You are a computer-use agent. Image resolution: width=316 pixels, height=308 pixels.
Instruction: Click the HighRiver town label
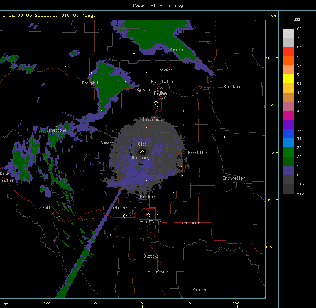(158, 272)
